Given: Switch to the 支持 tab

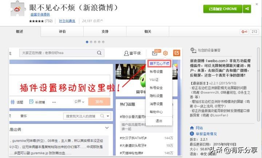Looking at the screenshot, I should coord(105,31).
